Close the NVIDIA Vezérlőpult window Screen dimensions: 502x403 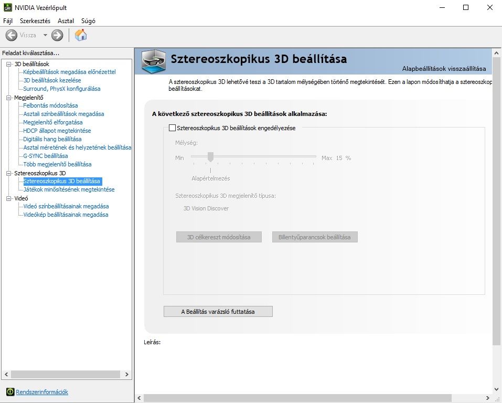click(489, 7)
